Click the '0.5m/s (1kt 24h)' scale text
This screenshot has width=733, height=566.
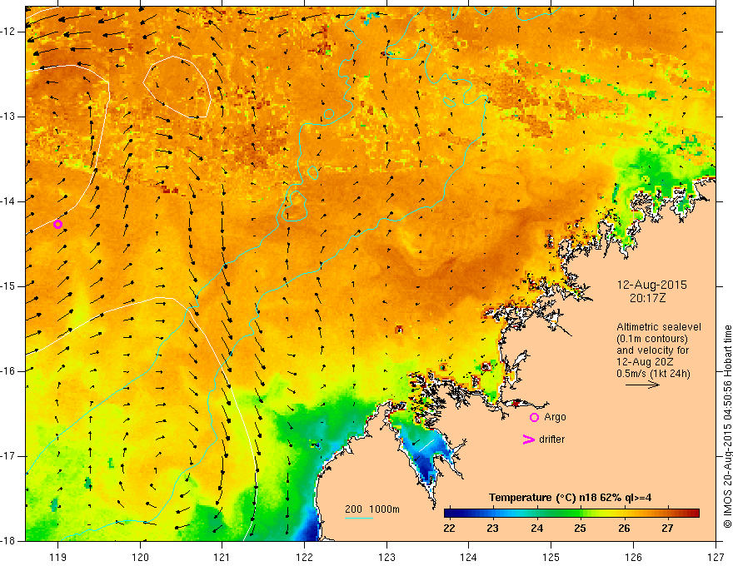click(x=653, y=374)
